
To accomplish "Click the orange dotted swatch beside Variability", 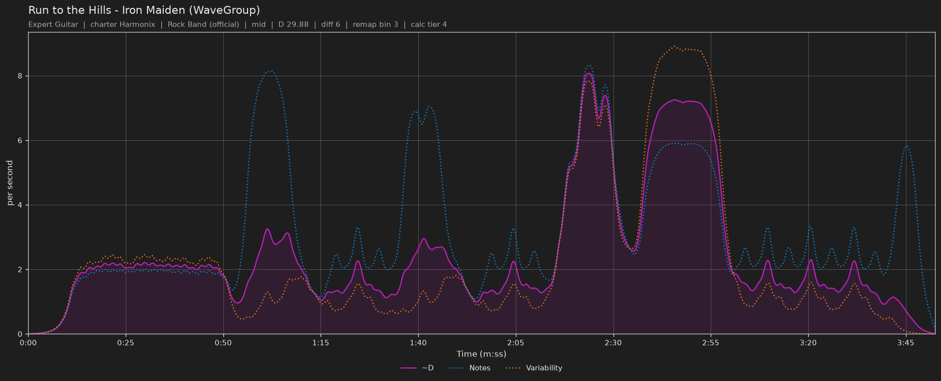I will point(513,368).
